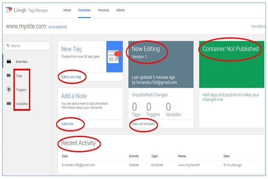This screenshot has height=179, width=268.
Task: Click the Tags count under Unpublished Changes
Action: tap(136, 109)
